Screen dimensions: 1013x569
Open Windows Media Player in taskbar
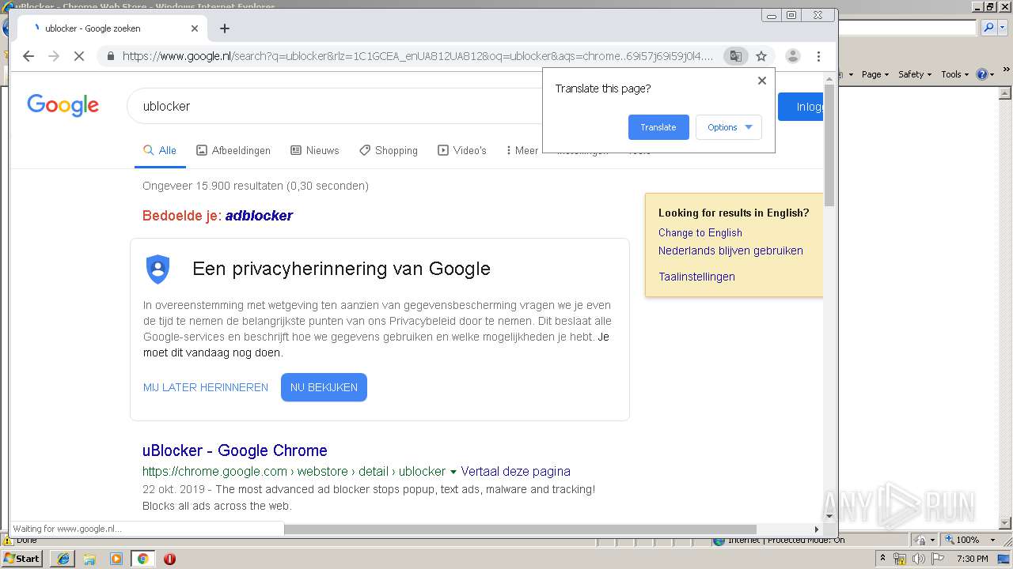tap(116, 559)
